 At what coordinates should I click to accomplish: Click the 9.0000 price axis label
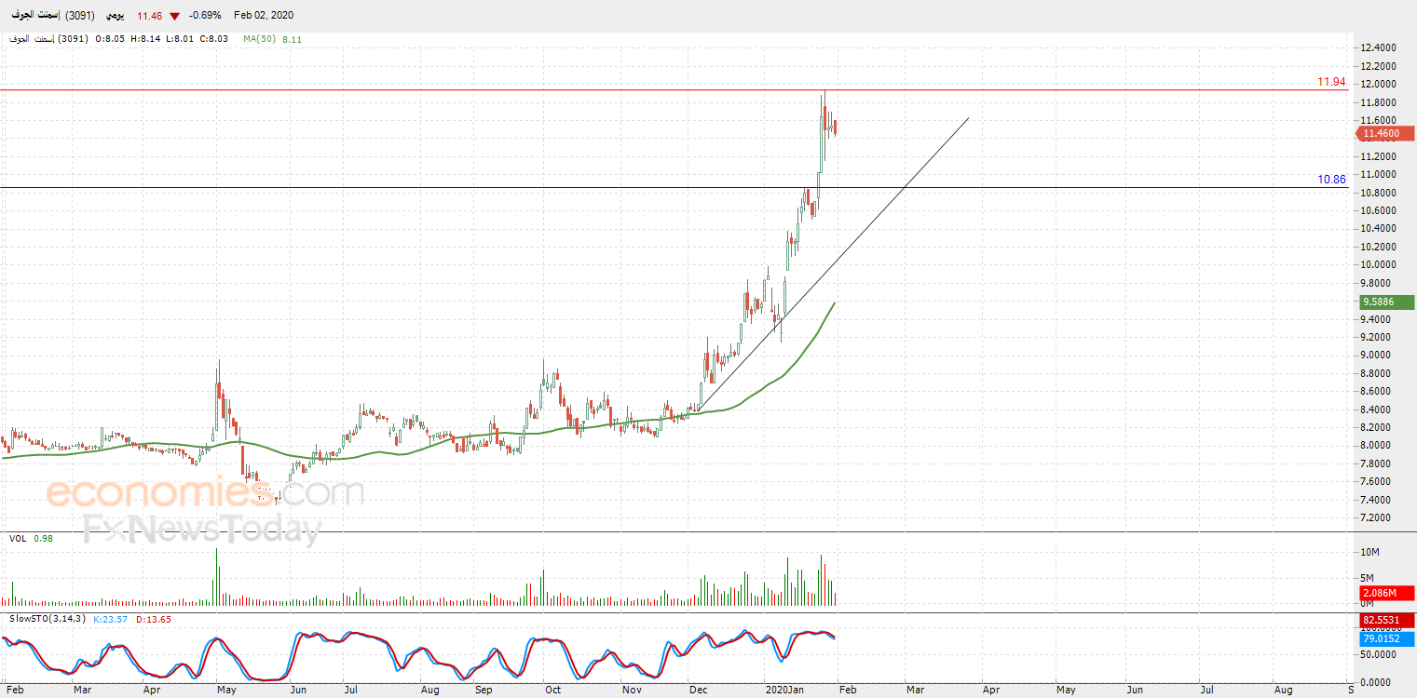coord(1377,356)
